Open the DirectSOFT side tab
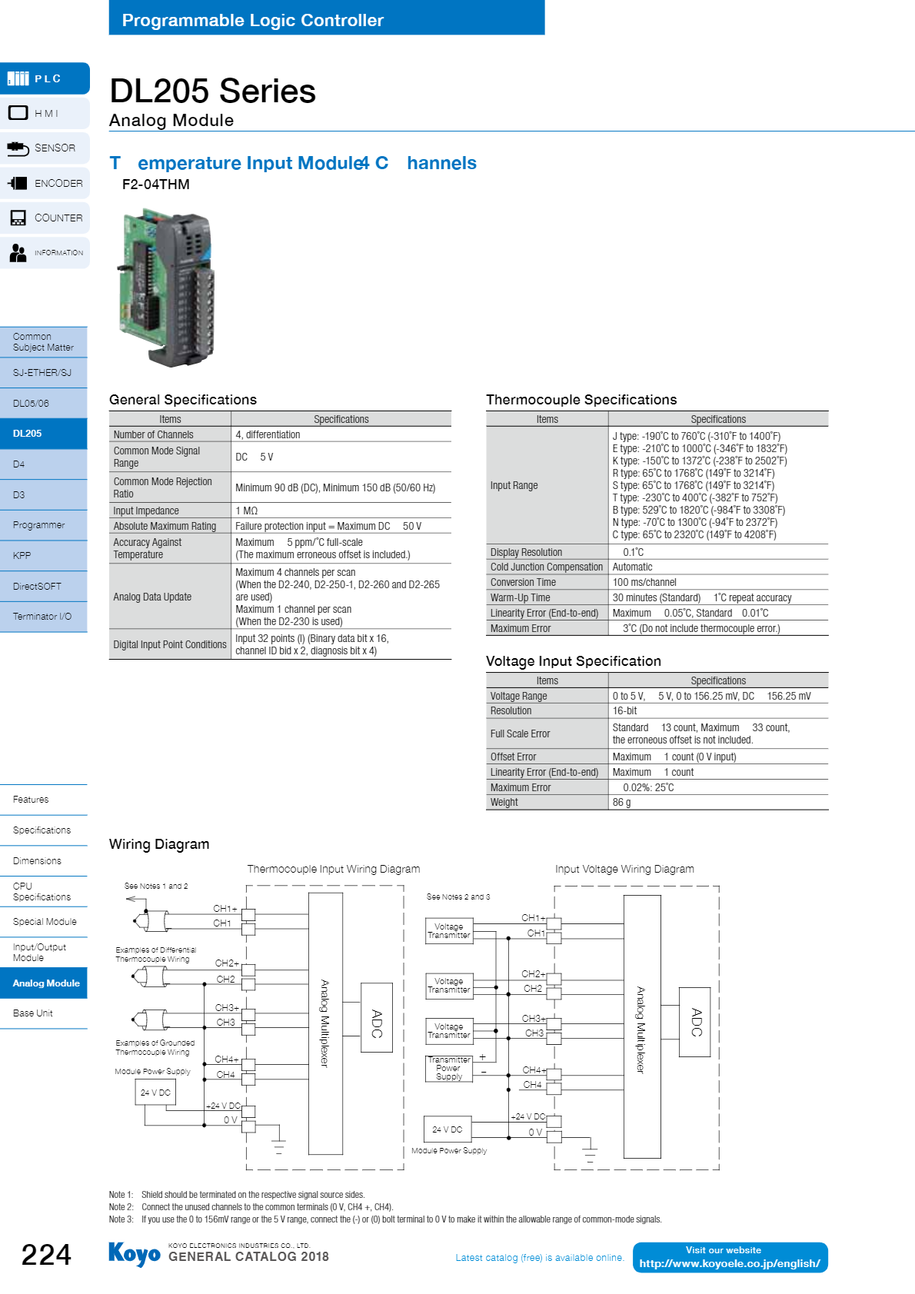Image resolution: width=915 pixels, height=1294 pixels. [44, 586]
